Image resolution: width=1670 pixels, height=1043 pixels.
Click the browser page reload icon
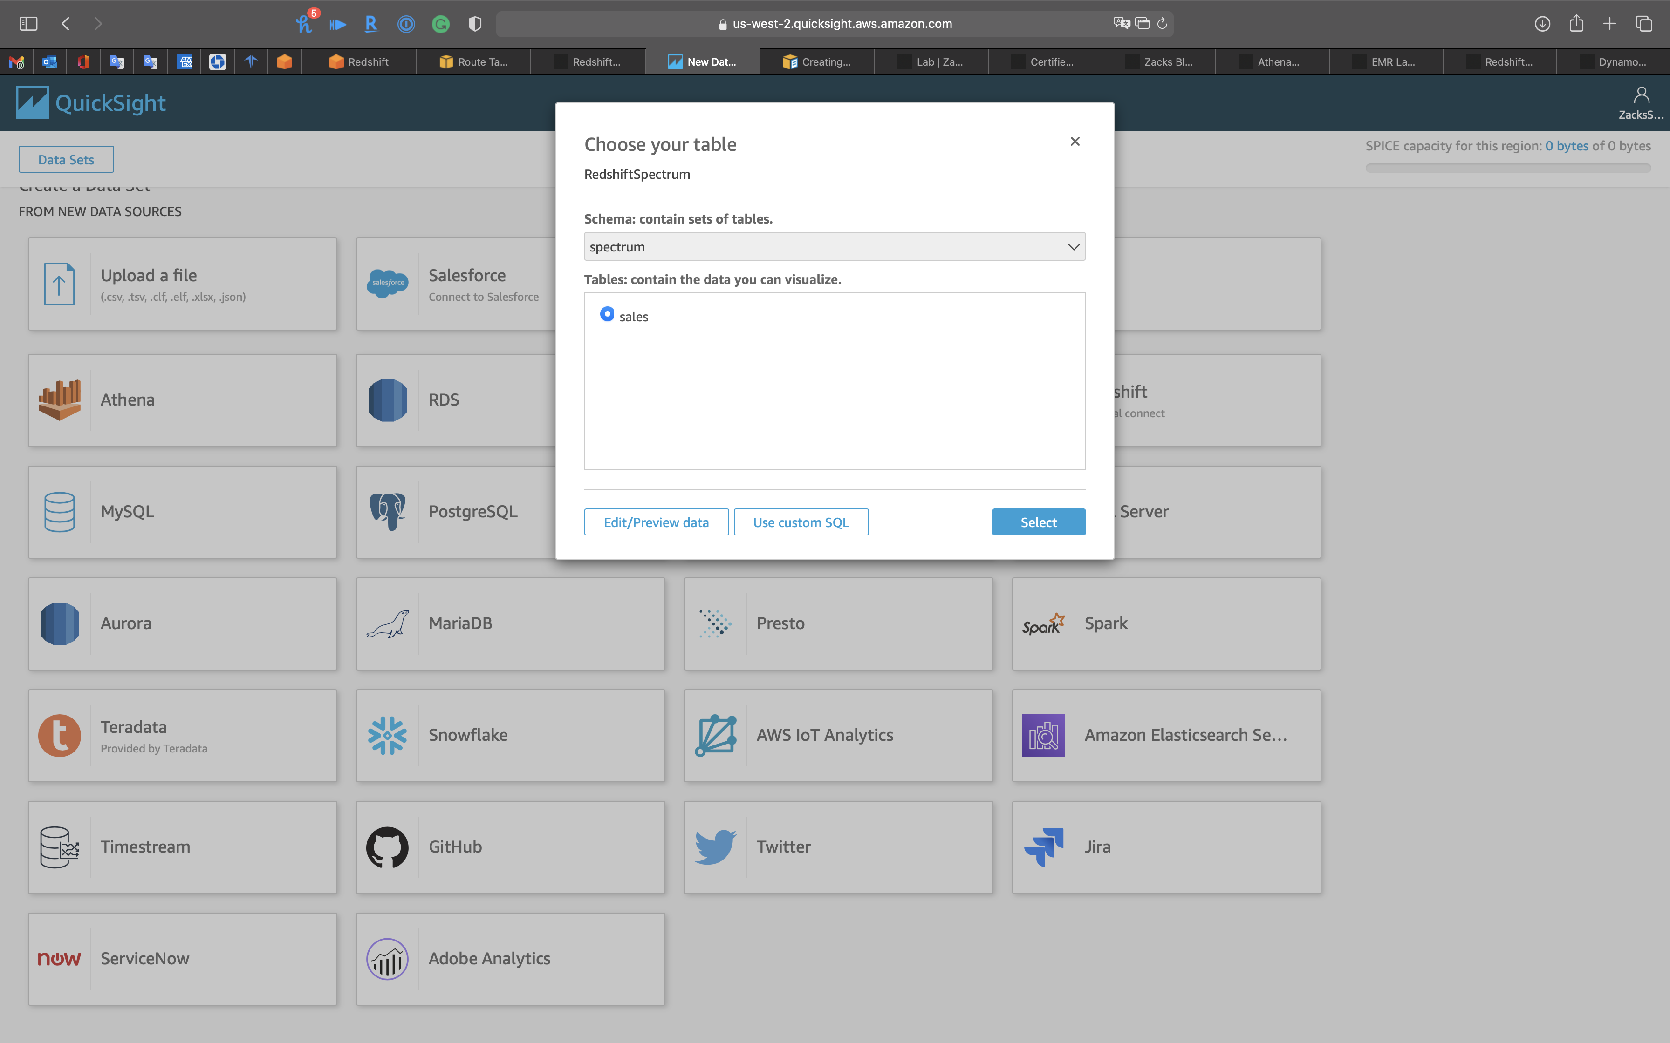[1162, 24]
